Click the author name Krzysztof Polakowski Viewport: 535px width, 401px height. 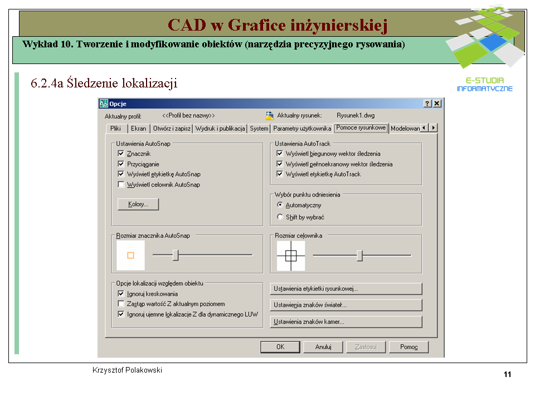(127, 370)
